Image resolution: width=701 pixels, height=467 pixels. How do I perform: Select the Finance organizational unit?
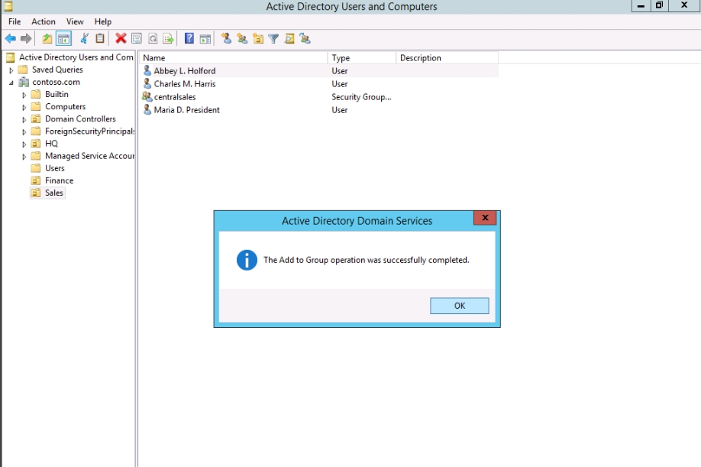59,180
